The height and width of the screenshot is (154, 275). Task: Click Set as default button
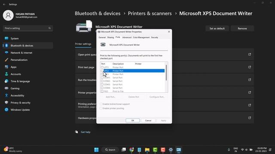point(217,29)
